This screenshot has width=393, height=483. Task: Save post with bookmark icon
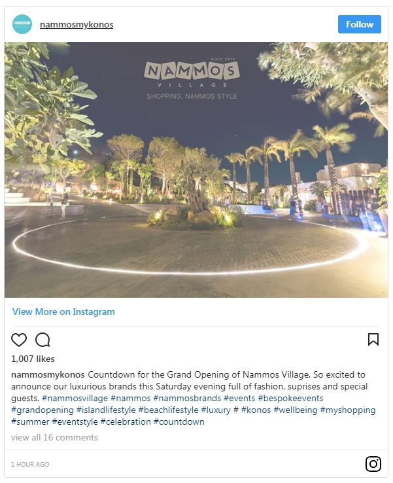pos(373,340)
